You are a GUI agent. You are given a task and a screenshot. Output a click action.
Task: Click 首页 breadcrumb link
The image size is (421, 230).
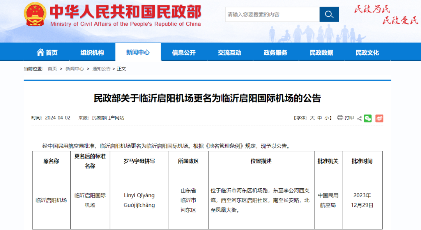[52, 69]
